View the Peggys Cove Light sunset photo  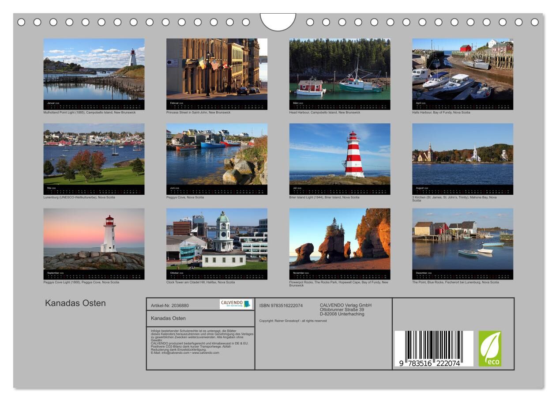pyautogui.click(x=94, y=239)
